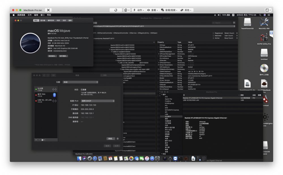
Task: Expand the IOPowerManagement dictionary row
Action: [159, 54]
